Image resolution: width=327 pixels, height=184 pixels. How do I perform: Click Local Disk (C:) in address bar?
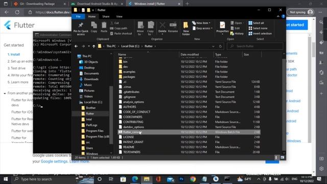(130, 46)
